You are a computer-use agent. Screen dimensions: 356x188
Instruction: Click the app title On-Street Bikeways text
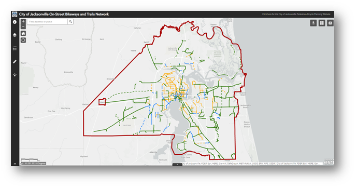click(x=64, y=14)
